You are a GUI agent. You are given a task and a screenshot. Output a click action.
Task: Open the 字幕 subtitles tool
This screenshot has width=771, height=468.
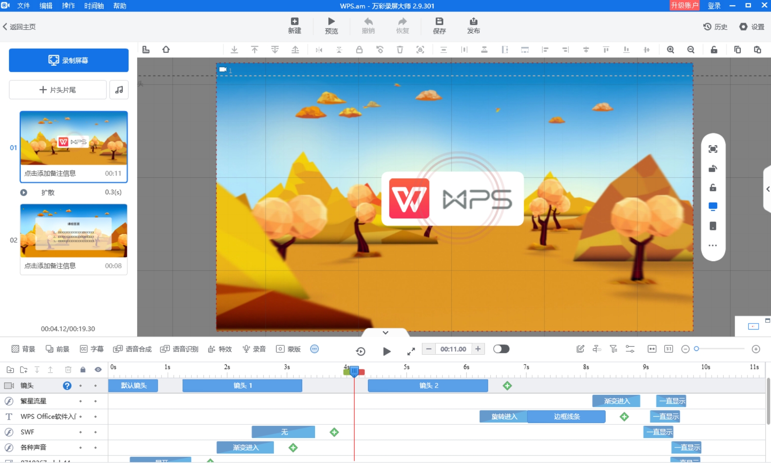[91, 349]
